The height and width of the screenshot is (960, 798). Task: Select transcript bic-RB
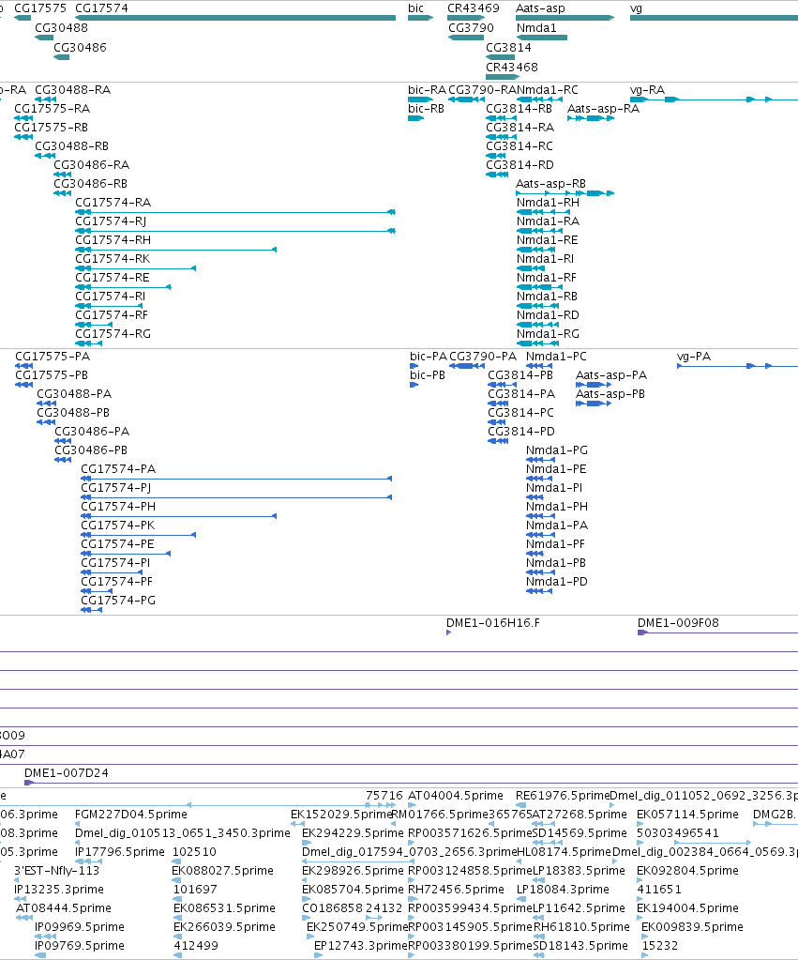427,109
